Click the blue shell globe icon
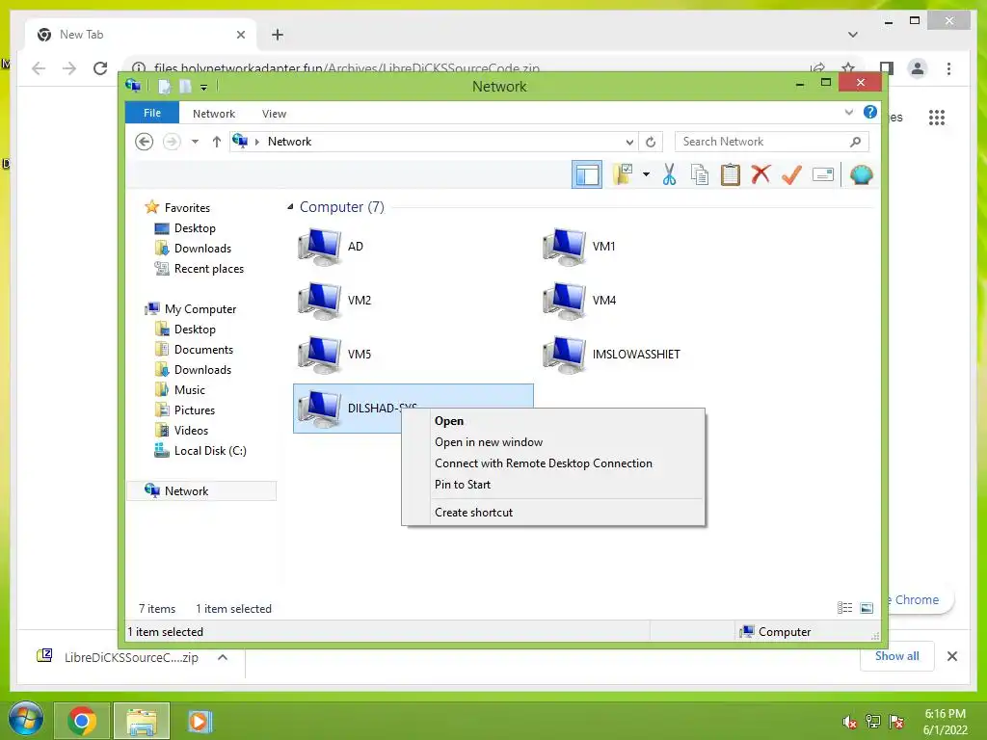The height and width of the screenshot is (740, 987). (x=861, y=174)
